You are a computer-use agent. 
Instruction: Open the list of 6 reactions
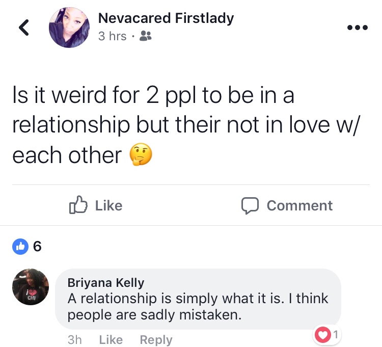(x=36, y=247)
